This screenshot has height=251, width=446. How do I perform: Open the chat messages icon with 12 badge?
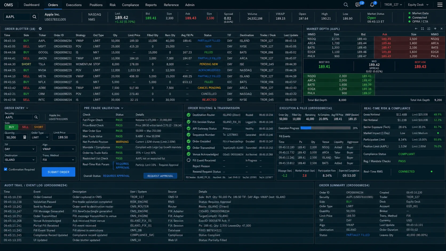tap(358, 5)
